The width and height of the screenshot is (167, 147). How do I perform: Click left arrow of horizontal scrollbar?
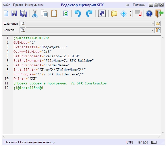point(4,136)
